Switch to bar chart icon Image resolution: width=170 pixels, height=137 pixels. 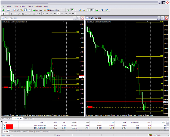(x=69, y=10)
